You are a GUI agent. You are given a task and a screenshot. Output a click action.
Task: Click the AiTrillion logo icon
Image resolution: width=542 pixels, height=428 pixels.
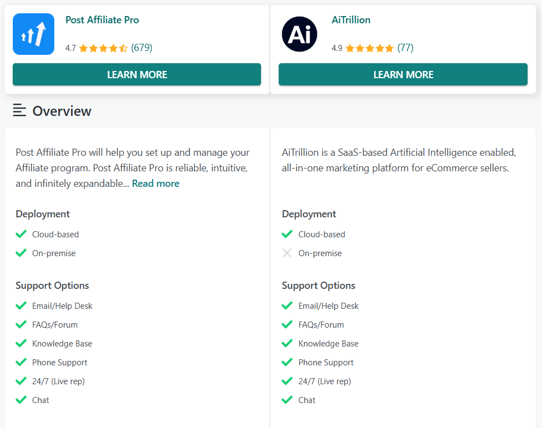pos(299,34)
